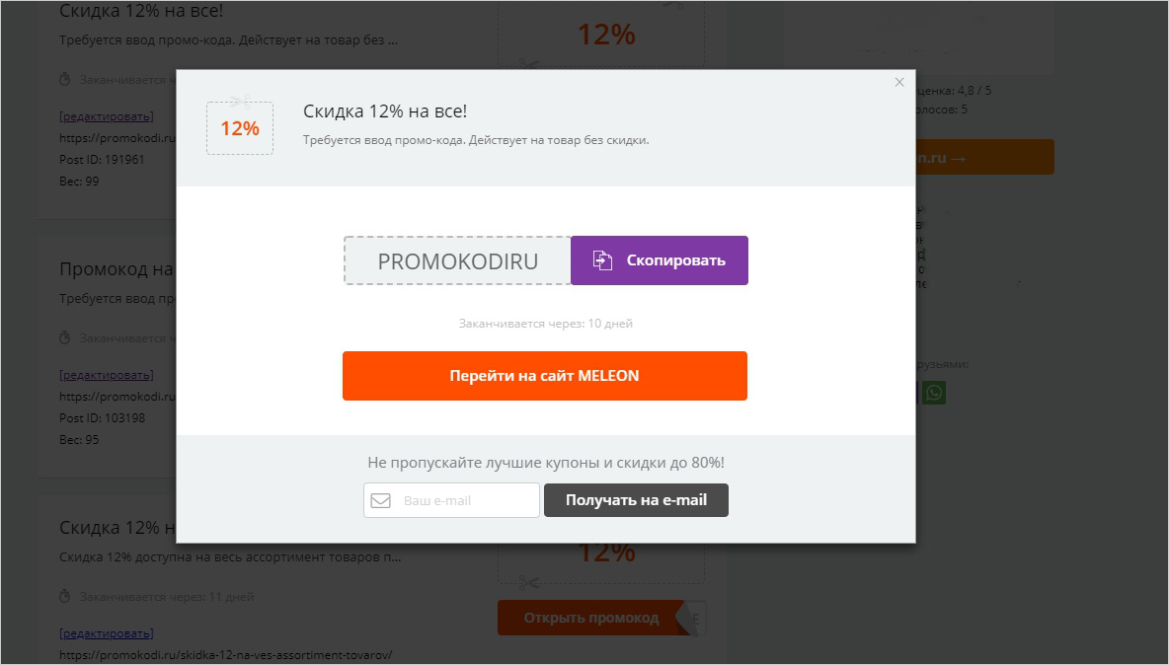
Task: Click the orange 'n.ru →' store button
Action: (x=984, y=157)
